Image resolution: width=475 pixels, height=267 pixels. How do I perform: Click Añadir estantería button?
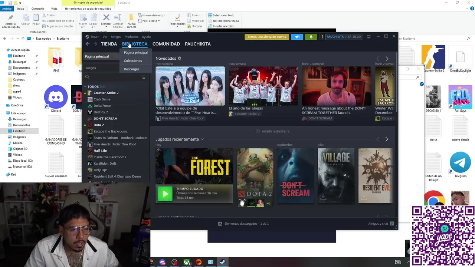point(273,131)
